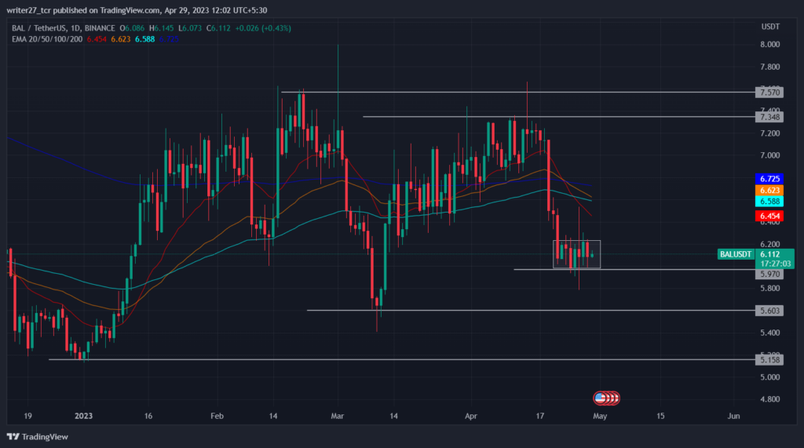Screen dimensions: 804x448
Task: Click the BALUSDT current price label
Action: coord(736,254)
